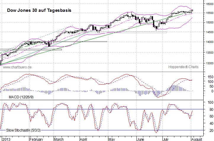Click the chart title 'Dow Jones 30 auf Tagesbasis'
This screenshot has width=214, height=141.
click(39, 10)
